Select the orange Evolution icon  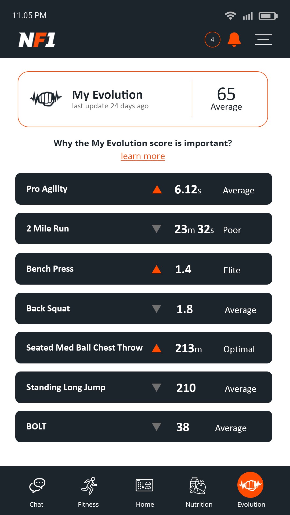tap(250, 485)
